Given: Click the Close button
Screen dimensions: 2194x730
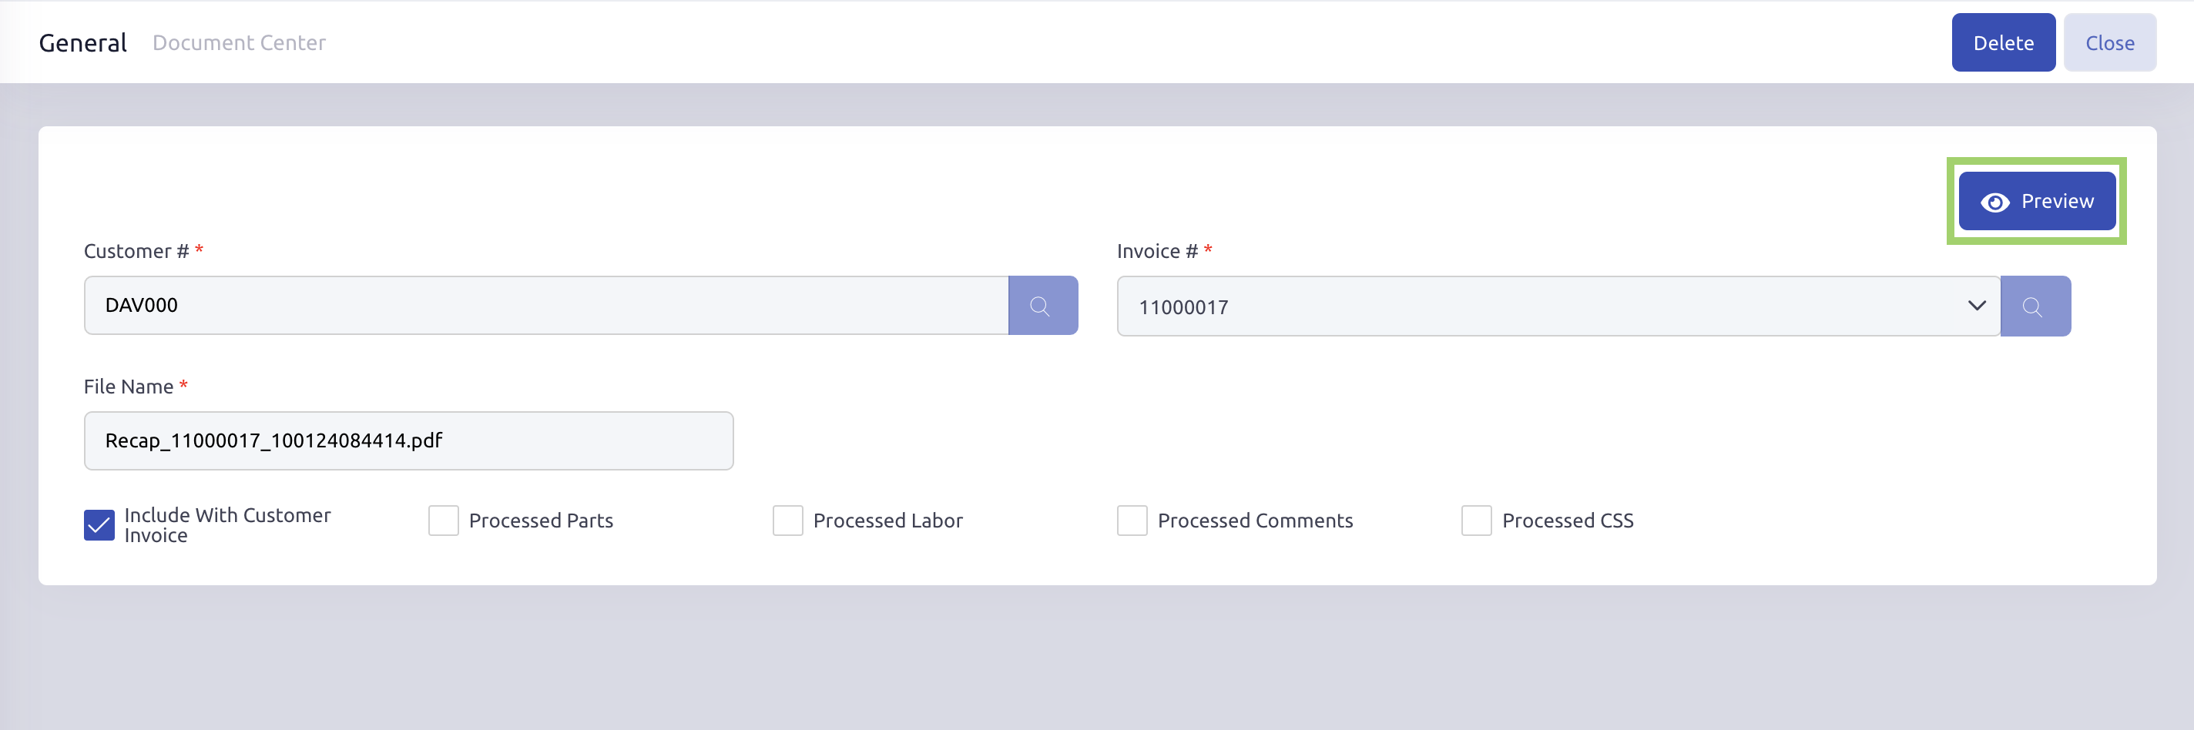Looking at the screenshot, I should point(2110,42).
